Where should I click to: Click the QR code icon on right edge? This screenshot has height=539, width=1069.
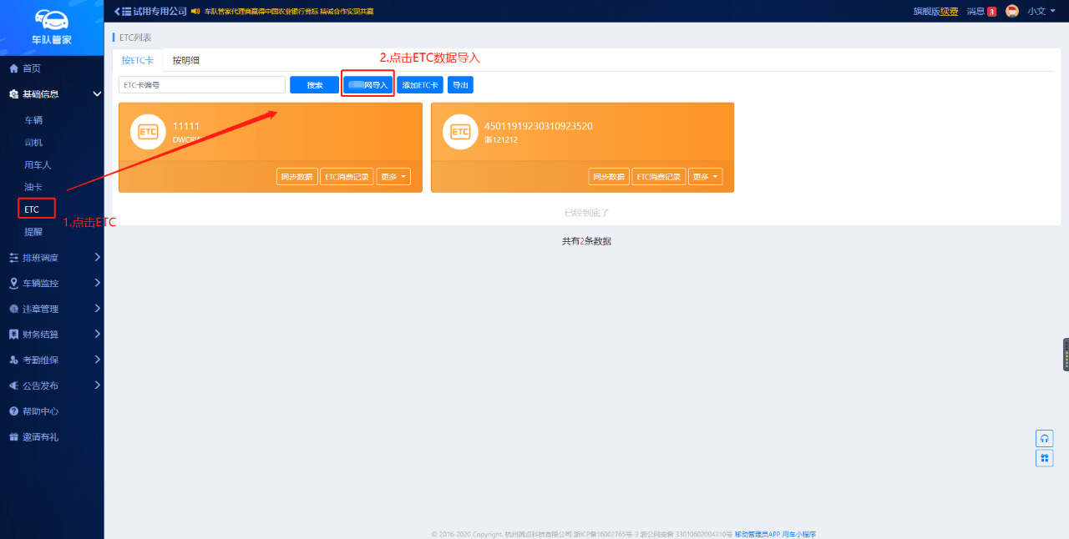1044,458
